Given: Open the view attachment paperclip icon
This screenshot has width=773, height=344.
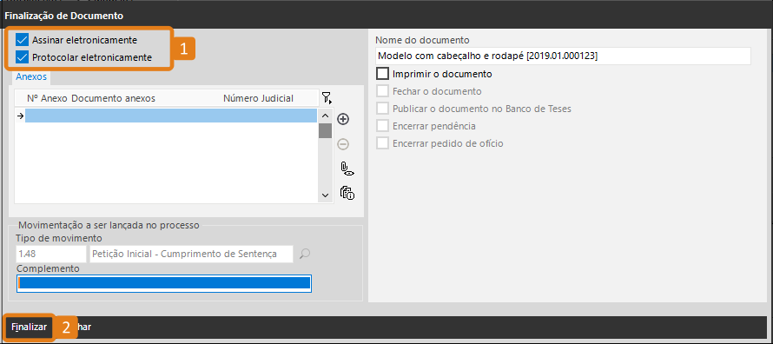Looking at the screenshot, I should [347, 169].
